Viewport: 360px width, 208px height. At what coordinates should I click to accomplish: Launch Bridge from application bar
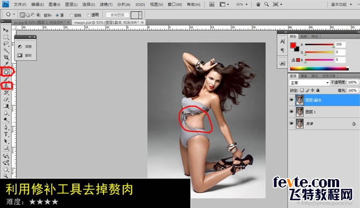212,4
